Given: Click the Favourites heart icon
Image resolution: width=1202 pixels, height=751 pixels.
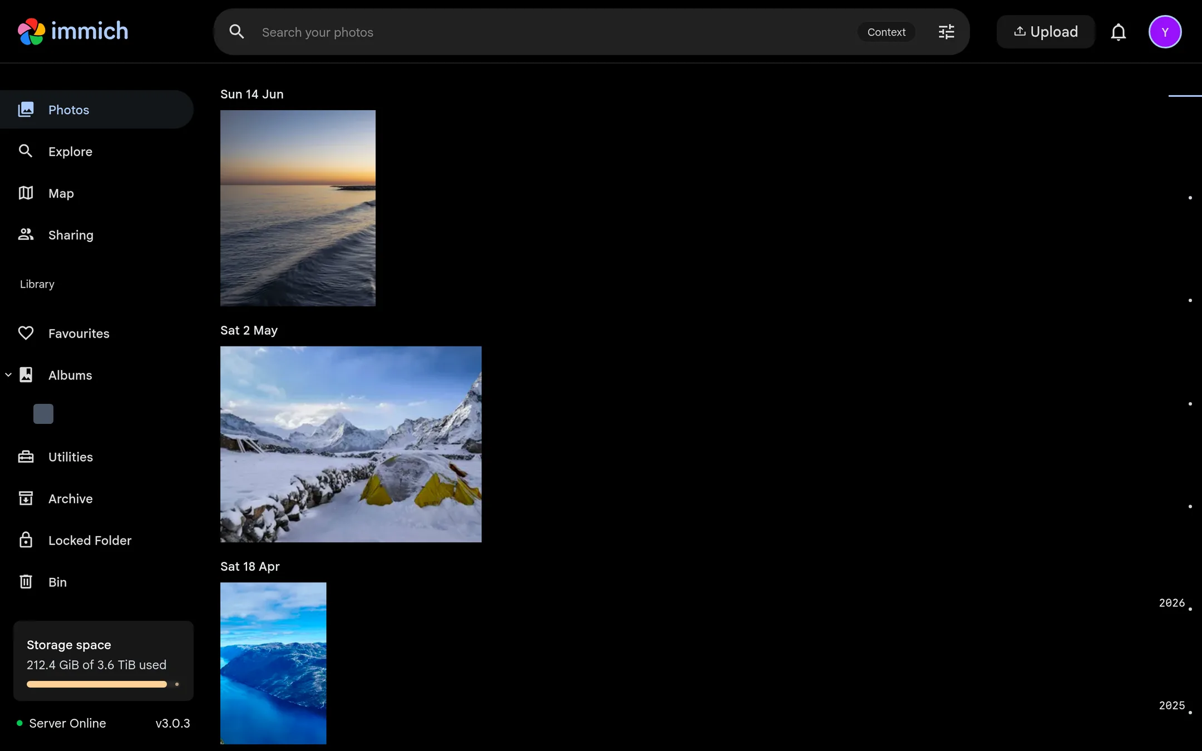Looking at the screenshot, I should point(26,333).
